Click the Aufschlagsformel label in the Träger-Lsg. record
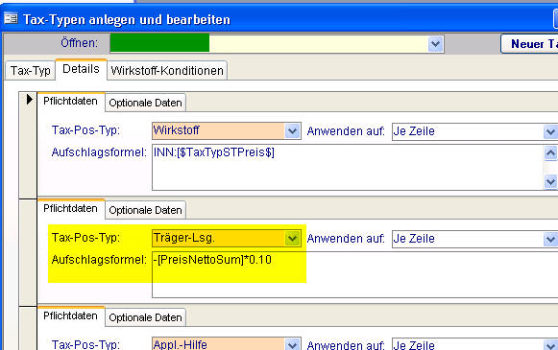558x350 pixels. (x=99, y=260)
